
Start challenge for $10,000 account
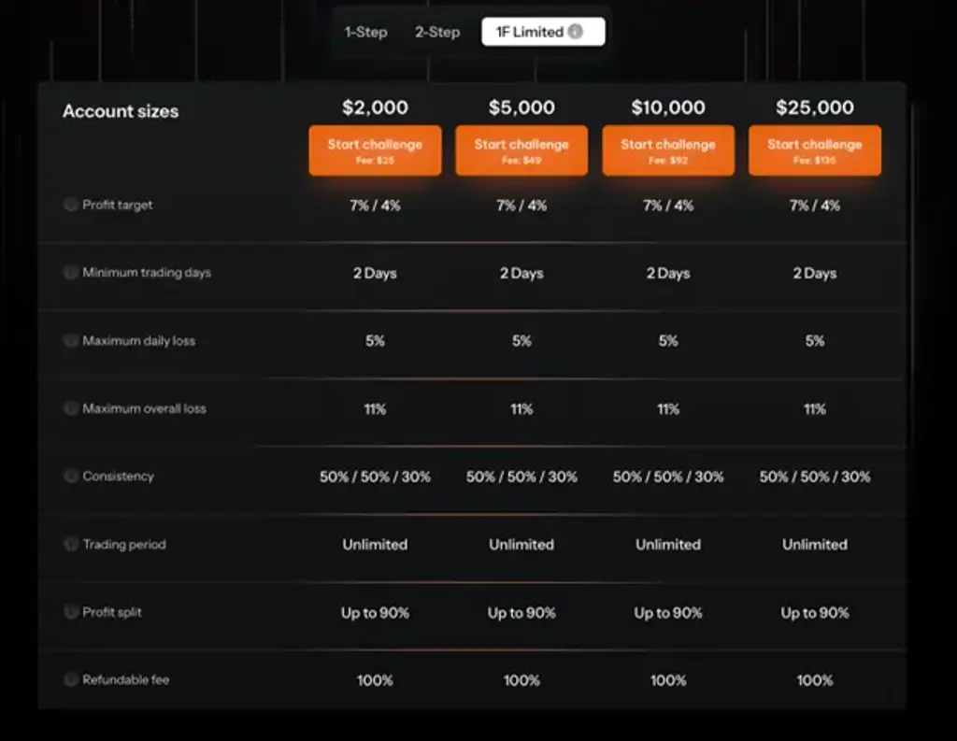tap(668, 150)
